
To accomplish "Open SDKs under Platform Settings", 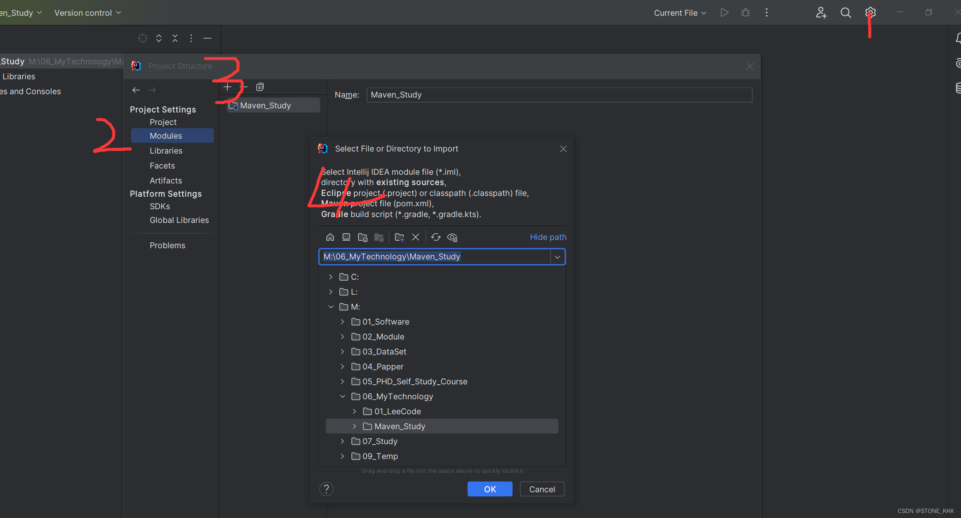I will pyautogui.click(x=160, y=206).
